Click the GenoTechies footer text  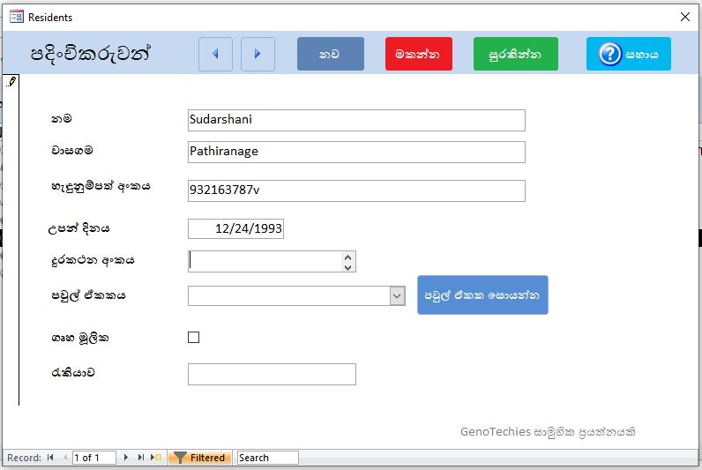[548, 432]
